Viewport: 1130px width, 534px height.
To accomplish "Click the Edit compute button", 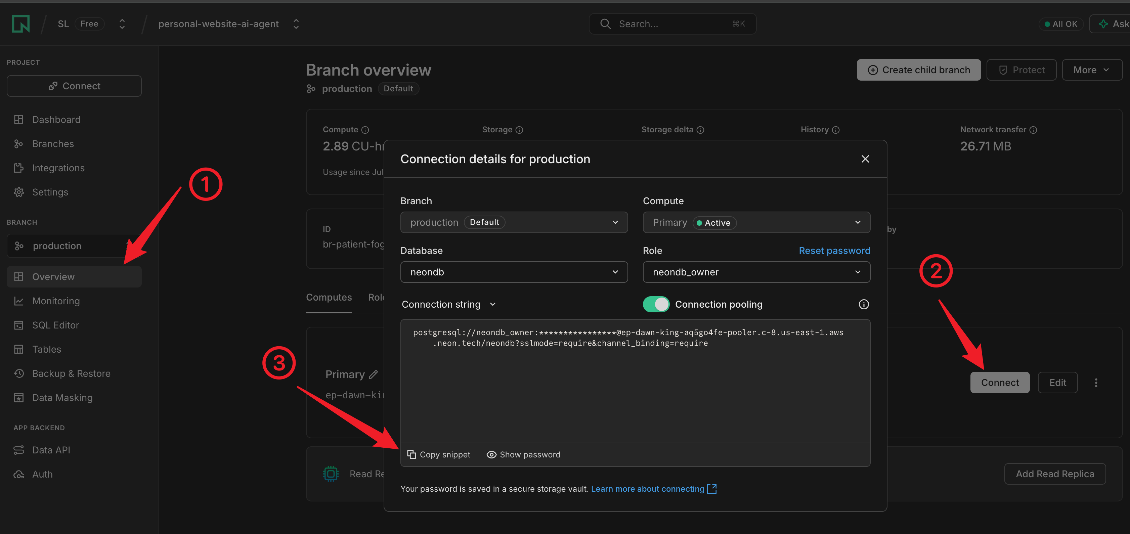I will pyautogui.click(x=1058, y=382).
